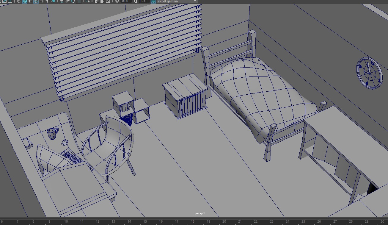Toggle wireframe on shaded cube icon
This screenshot has height=225, width=388.
pyautogui.click(x=36, y=1)
